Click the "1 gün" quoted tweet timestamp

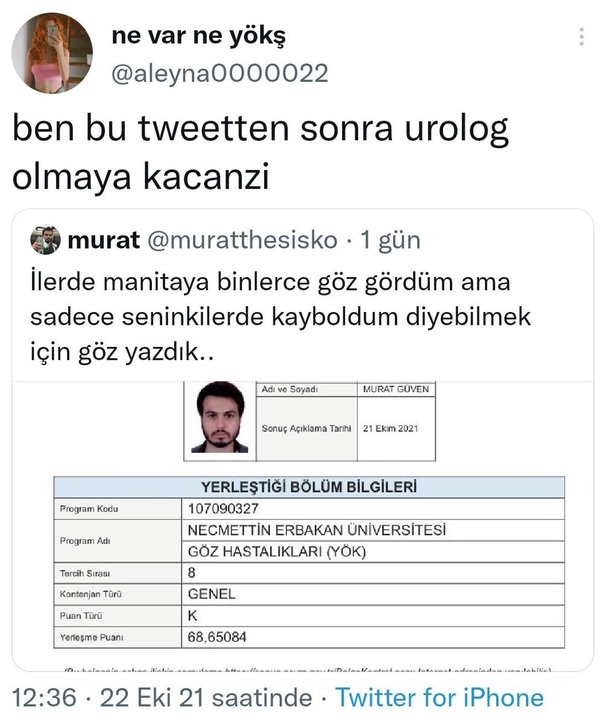[390, 240]
